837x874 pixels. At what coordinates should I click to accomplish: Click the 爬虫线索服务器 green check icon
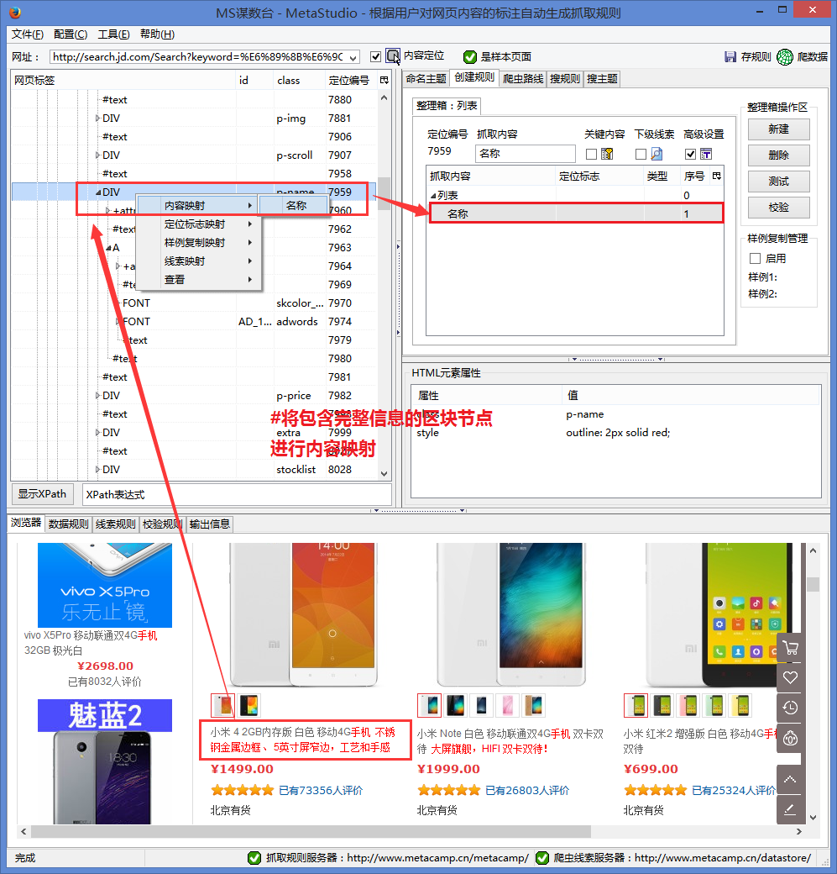coord(541,858)
